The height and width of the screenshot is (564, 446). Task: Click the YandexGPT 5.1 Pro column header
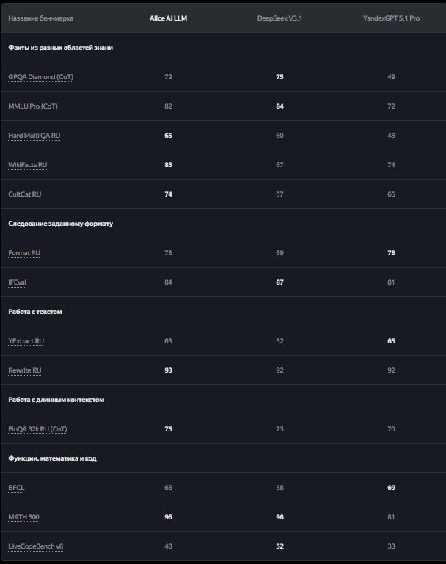(391, 18)
